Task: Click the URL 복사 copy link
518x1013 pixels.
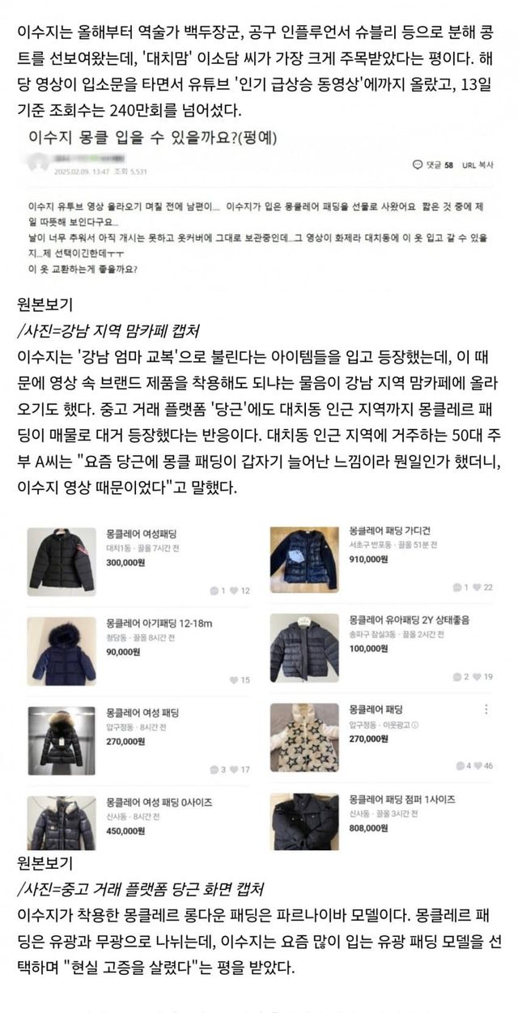Action: (x=478, y=165)
